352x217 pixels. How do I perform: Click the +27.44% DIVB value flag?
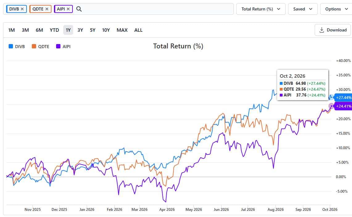pos(343,98)
